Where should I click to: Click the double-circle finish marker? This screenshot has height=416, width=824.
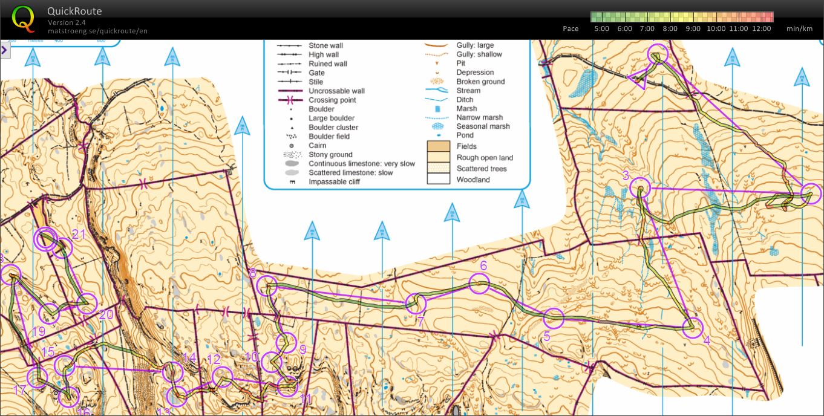(45, 239)
